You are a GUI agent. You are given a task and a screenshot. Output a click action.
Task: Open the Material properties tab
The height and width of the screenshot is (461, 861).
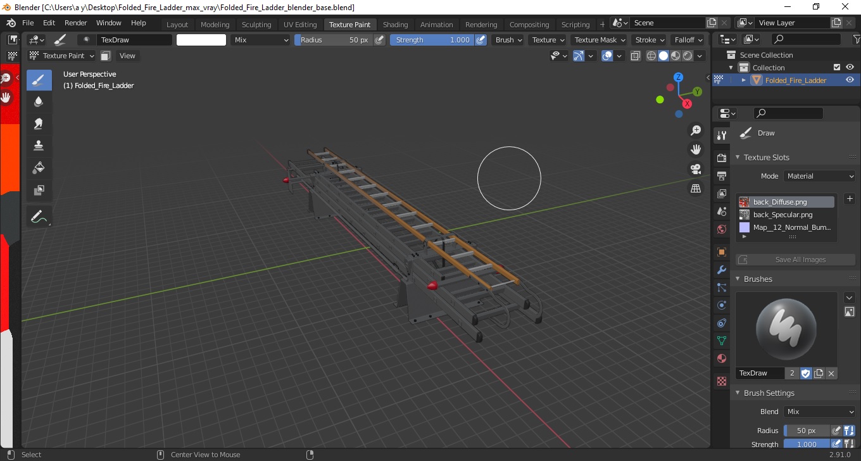[721, 358]
